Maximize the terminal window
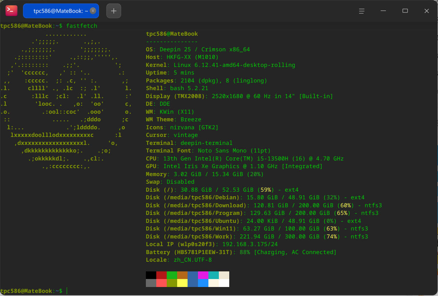 [405, 11]
